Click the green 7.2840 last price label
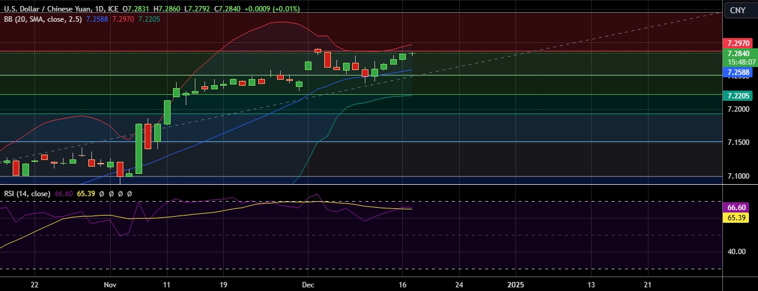This screenshot has width=758, height=291. [x=739, y=53]
